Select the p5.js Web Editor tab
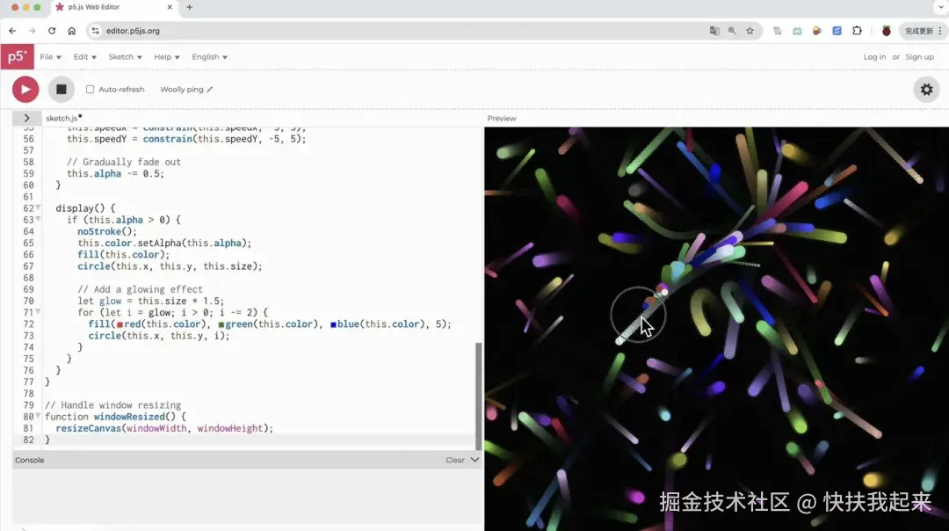Viewport: 949px width, 531px height. [x=112, y=7]
